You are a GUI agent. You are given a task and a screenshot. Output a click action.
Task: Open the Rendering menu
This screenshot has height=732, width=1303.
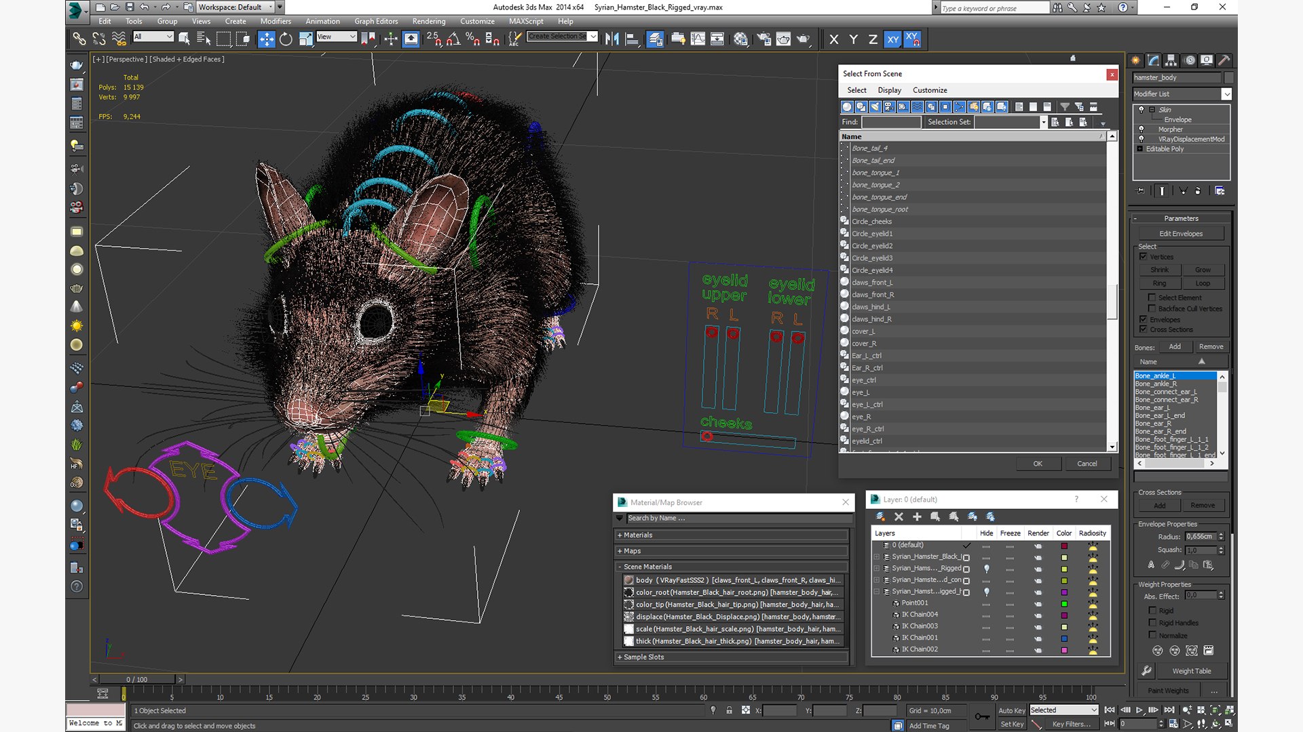429,22
